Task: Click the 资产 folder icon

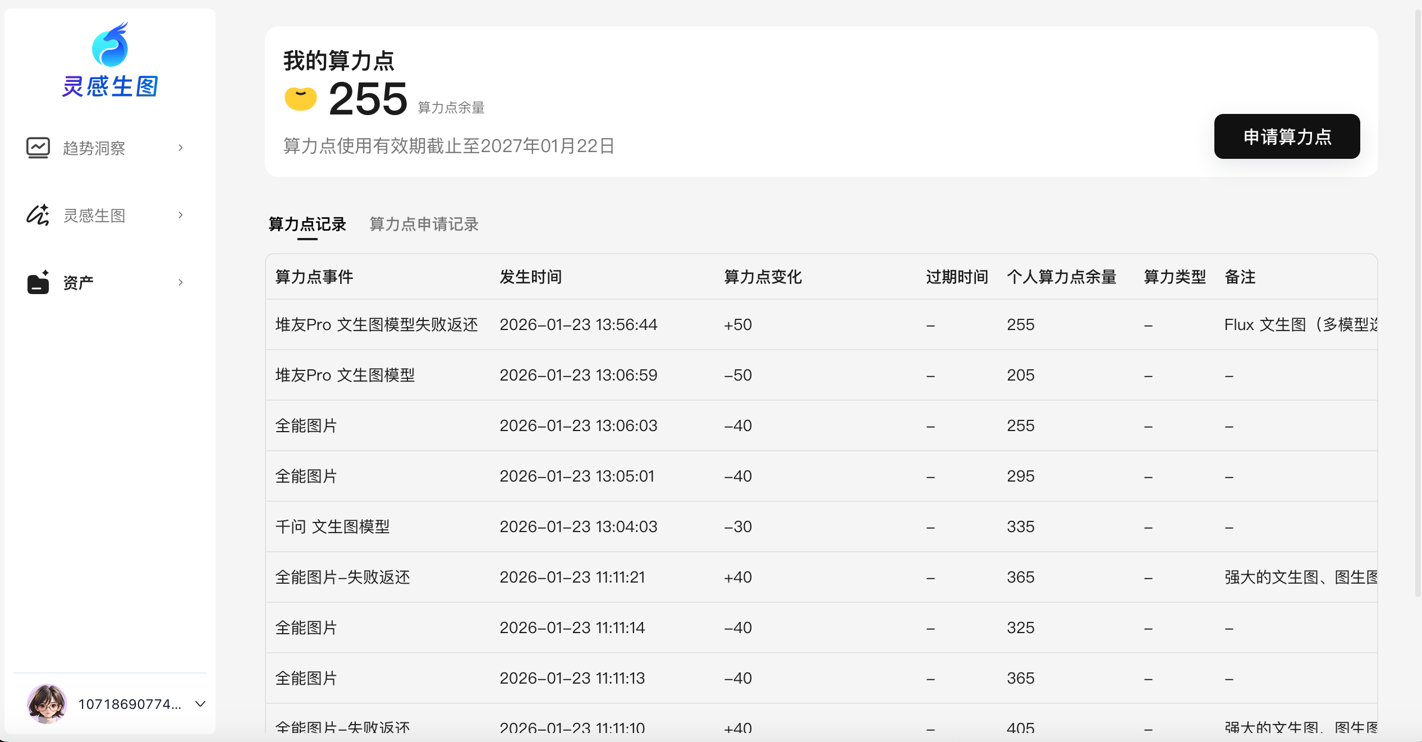Action: 38,282
